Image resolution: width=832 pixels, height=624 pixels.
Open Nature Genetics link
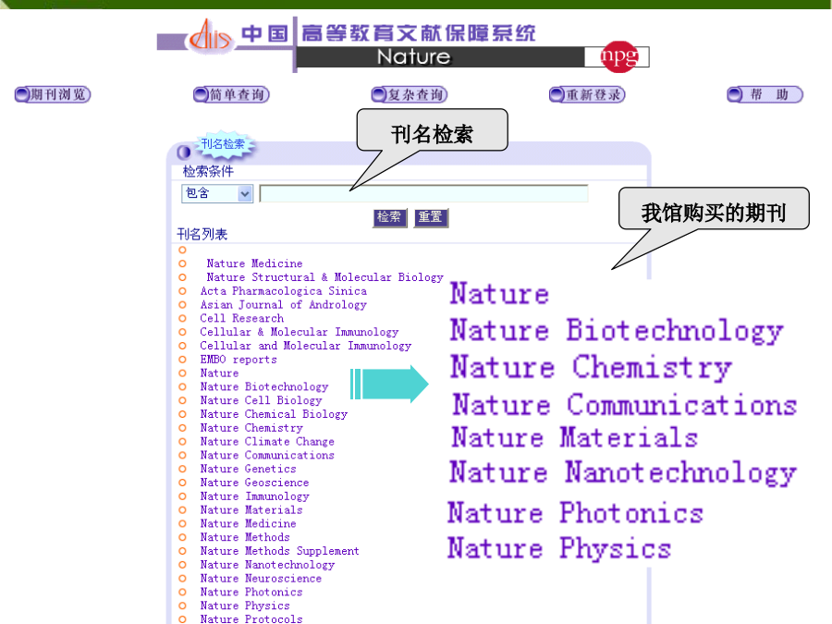tap(249, 469)
